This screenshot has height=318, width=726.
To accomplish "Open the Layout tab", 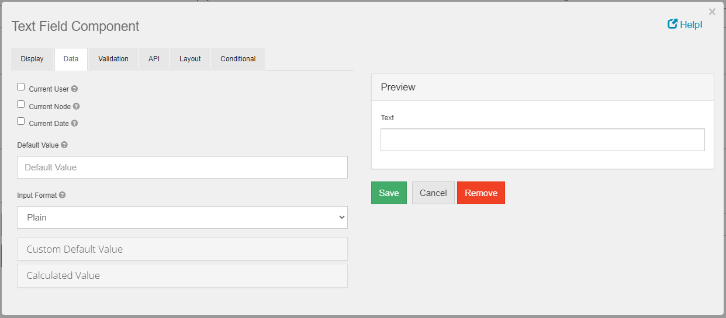I will click(190, 59).
